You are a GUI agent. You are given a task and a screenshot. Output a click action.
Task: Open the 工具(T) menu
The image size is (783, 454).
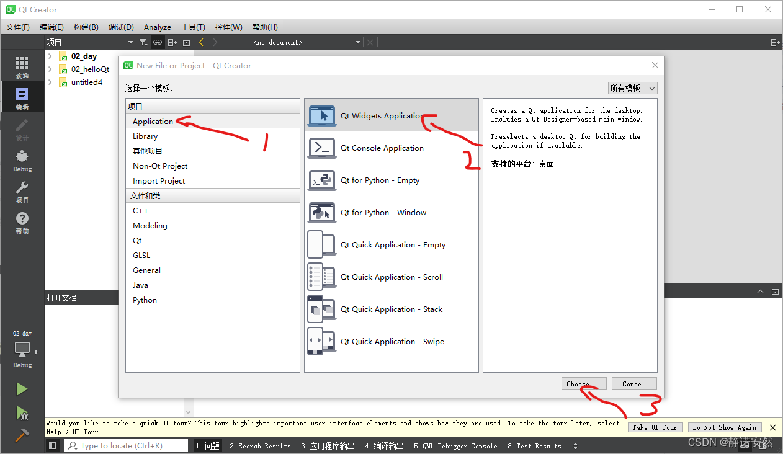click(x=193, y=27)
